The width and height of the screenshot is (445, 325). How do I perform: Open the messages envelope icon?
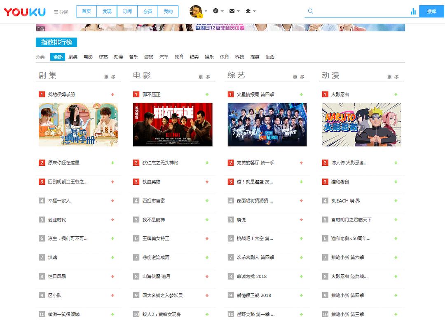coord(232,11)
